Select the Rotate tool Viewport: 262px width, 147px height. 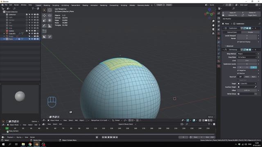(x=50, y=16)
